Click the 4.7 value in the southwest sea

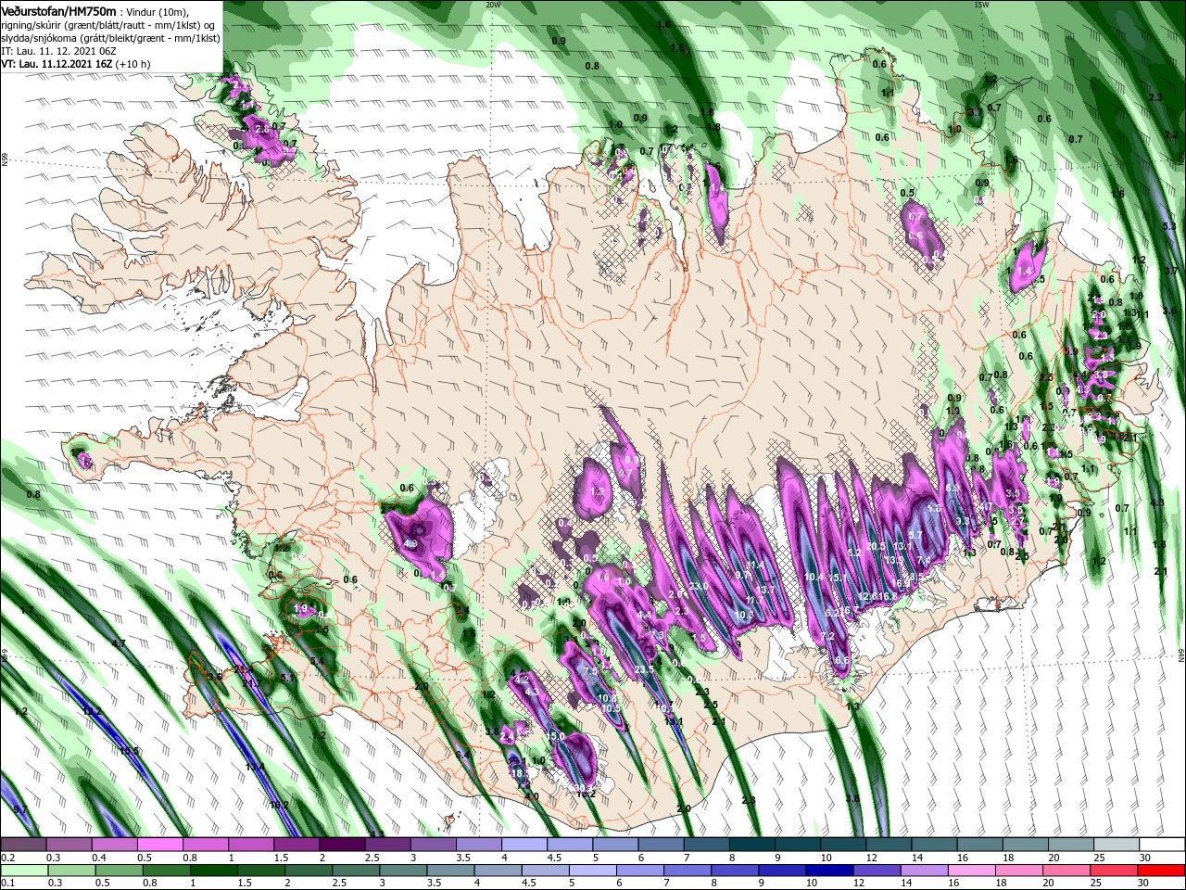[x=119, y=643]
